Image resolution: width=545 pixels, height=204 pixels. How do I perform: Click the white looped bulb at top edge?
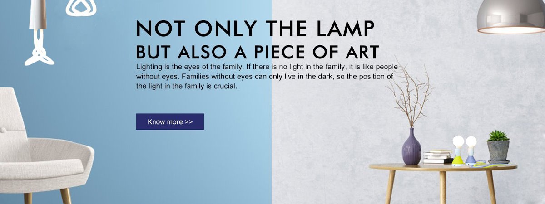(x=81, y=8)
